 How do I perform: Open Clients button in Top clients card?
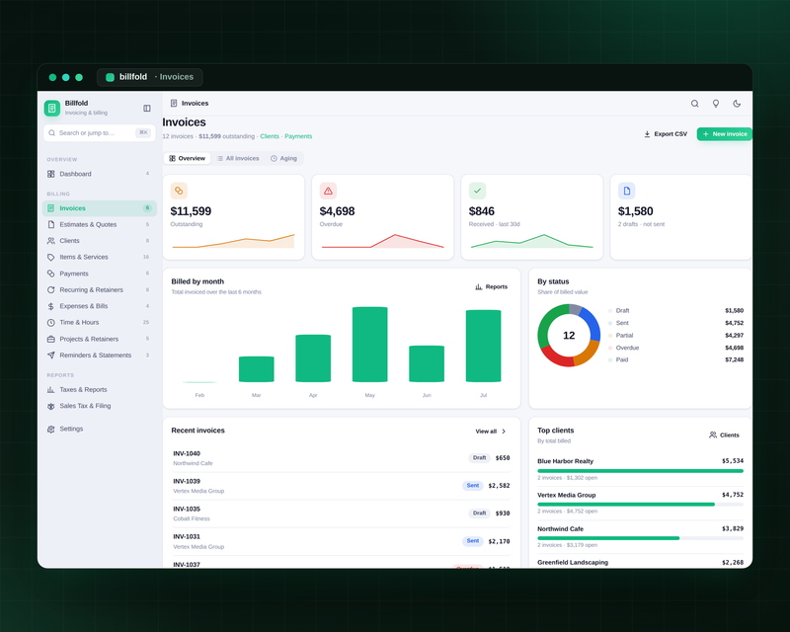click(x=724, y=434)
